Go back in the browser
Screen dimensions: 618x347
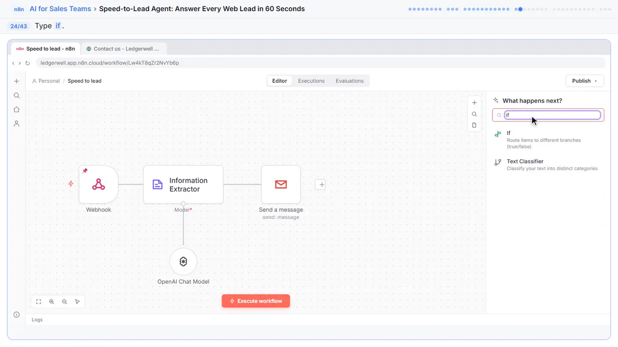pyautogui.click(x=13, y=63)
